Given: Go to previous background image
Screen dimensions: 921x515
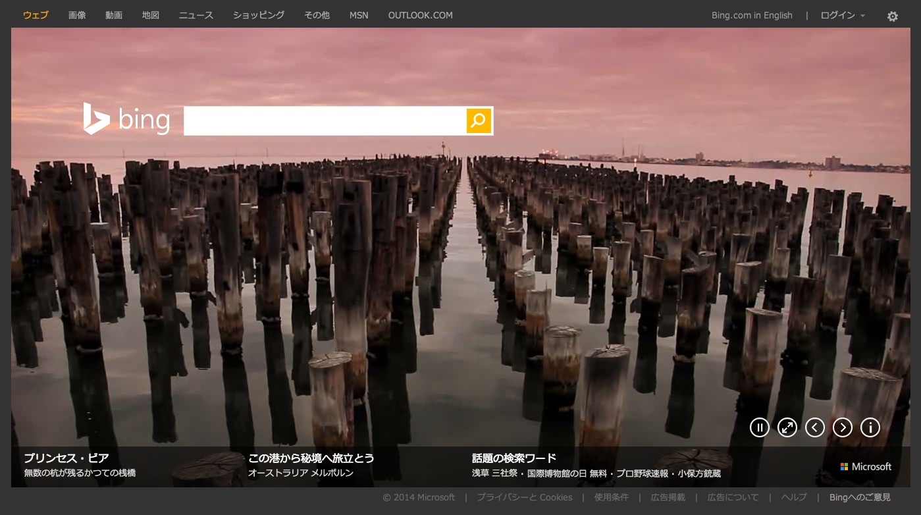Looking at the screenshot, I should click(x=814, y=427).
